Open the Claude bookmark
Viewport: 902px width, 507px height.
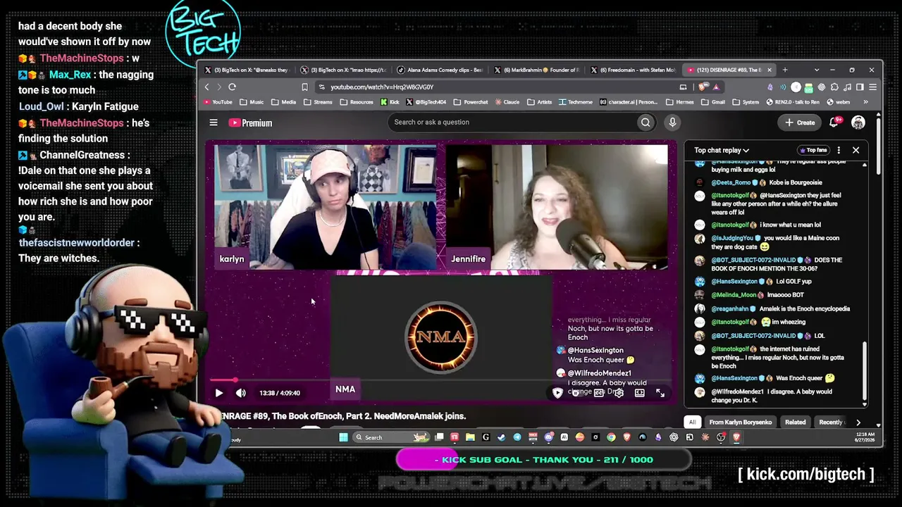pos(507,102)
